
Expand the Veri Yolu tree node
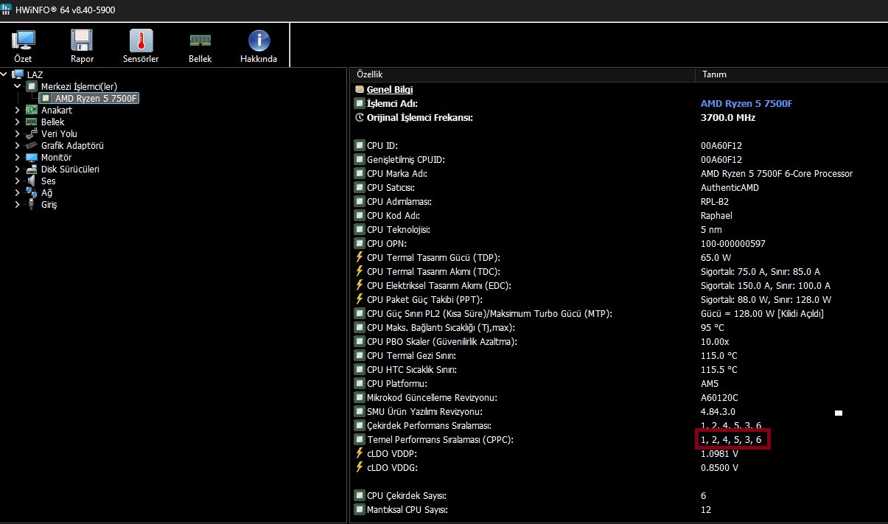click(x=17, y=133)
